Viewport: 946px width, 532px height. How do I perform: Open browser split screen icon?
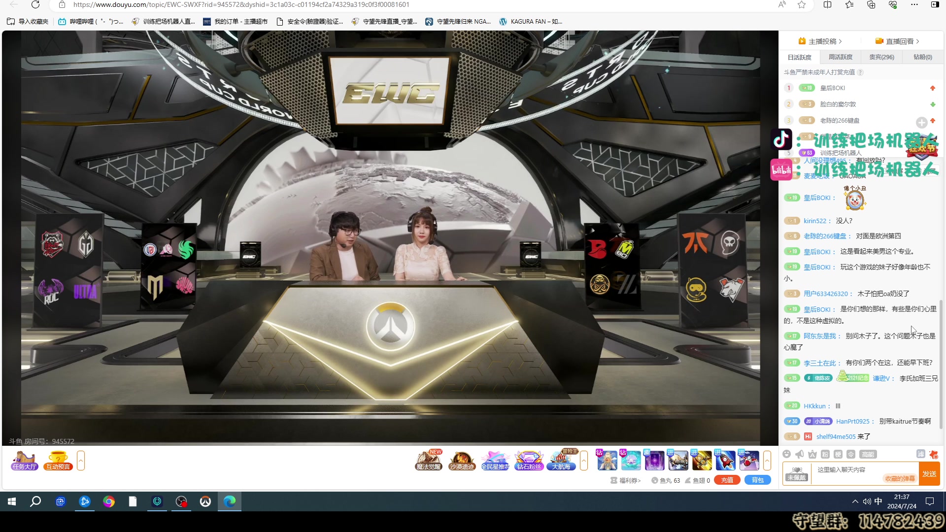point(828,4)
